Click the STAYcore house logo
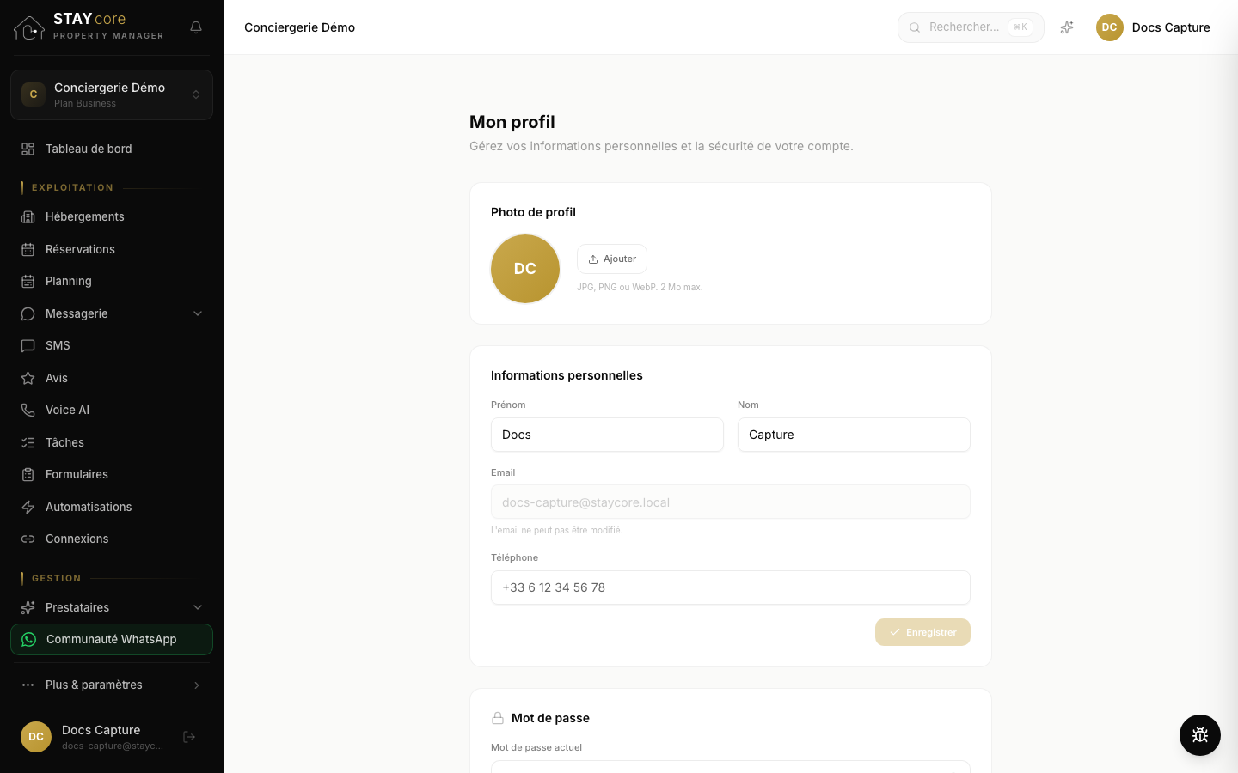 [29, 27]
